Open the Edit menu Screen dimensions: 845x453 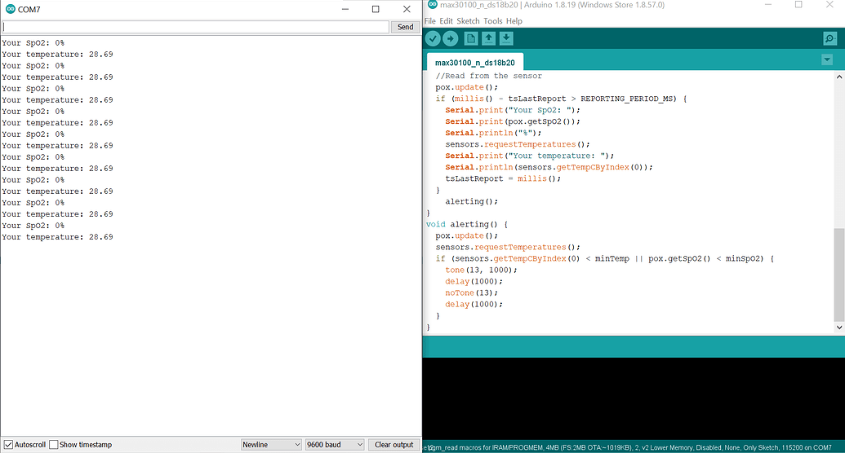(447, 21)
